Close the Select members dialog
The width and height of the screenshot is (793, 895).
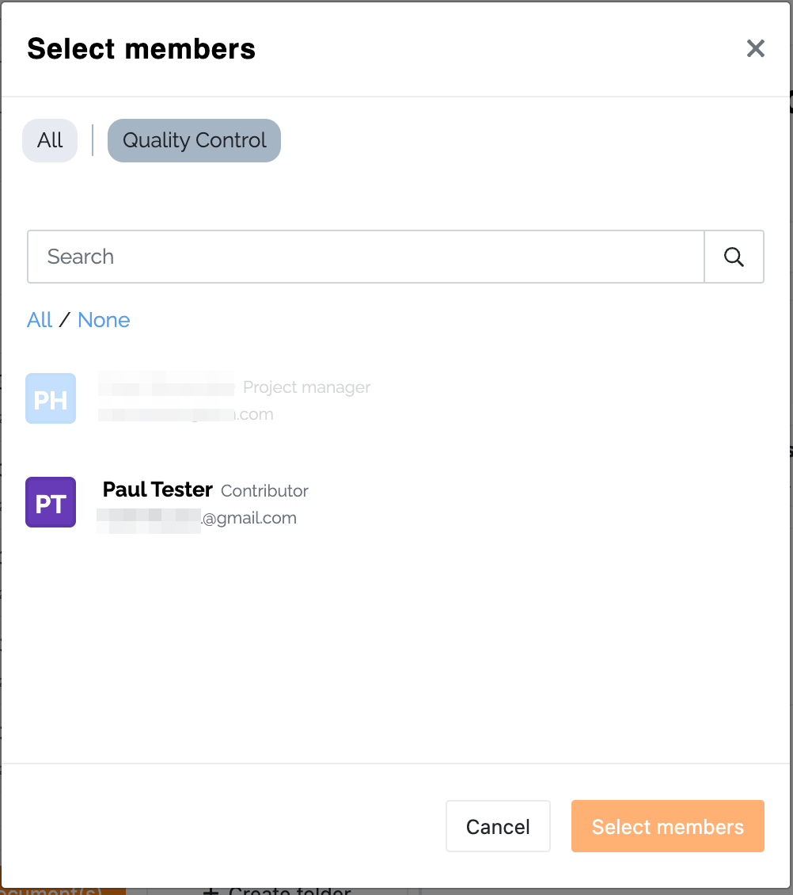pos(755,48)
